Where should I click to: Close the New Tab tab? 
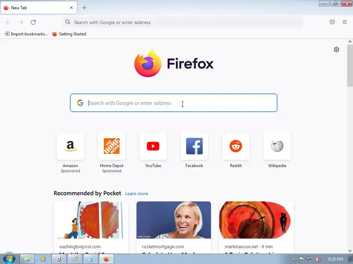[71, 8]
